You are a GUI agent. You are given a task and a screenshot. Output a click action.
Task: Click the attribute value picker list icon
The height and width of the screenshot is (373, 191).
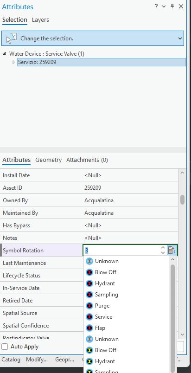172,250
